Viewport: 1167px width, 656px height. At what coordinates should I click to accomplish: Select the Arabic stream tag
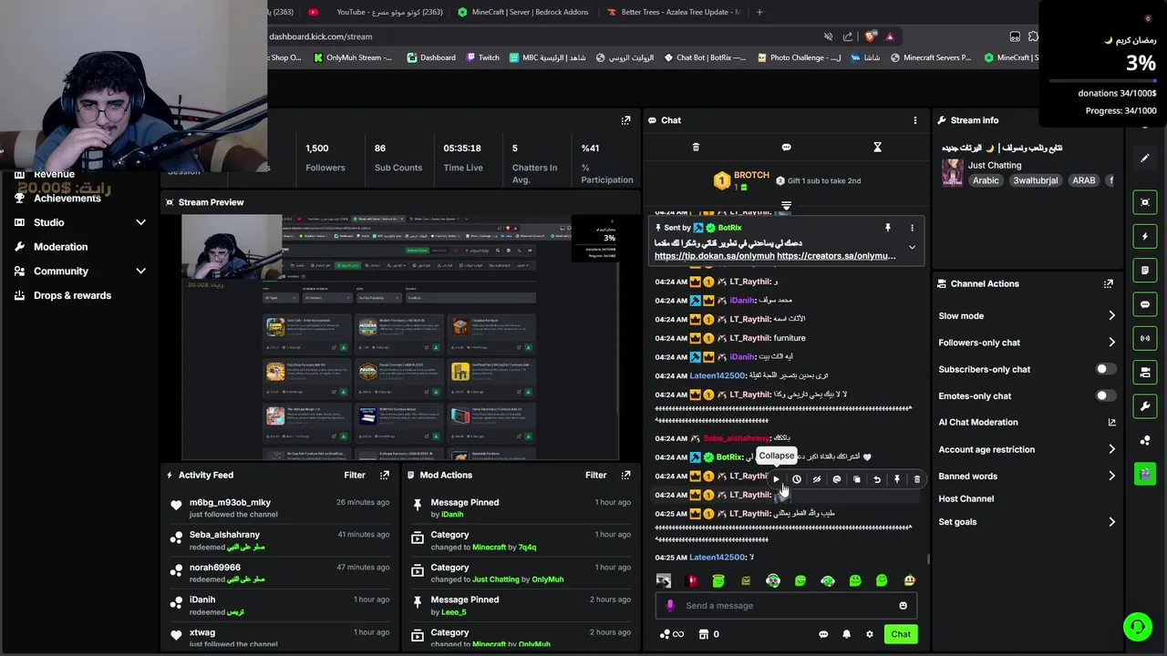tap(986, 180)
